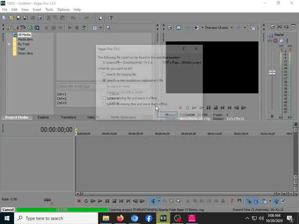Select the Media Bins folder

(x=25, y=39)
